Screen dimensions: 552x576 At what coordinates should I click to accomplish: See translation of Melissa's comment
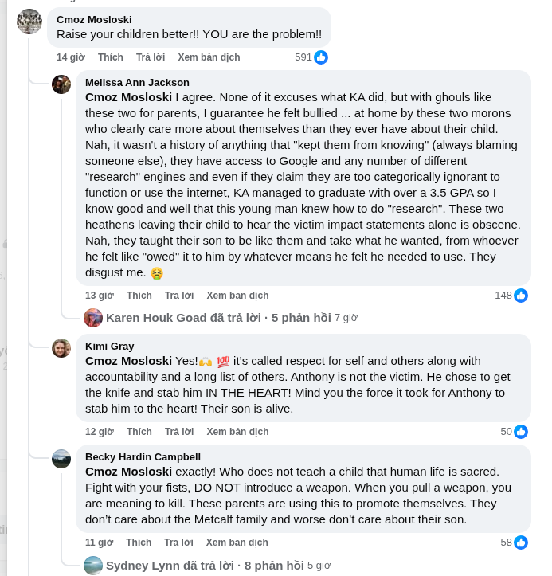[x=237, y=296]
